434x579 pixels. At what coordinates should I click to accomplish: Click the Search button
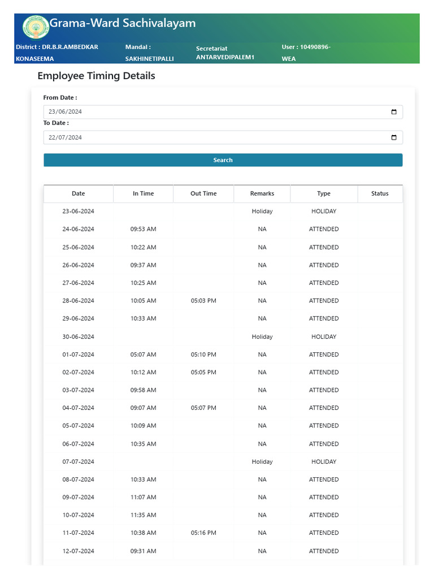point(223,160)
